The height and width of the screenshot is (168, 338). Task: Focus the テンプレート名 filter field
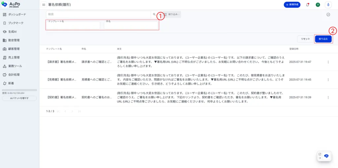tap(73, 25)
